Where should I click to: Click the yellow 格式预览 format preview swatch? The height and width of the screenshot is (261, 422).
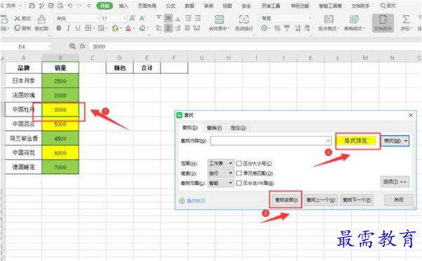(356, 140)
